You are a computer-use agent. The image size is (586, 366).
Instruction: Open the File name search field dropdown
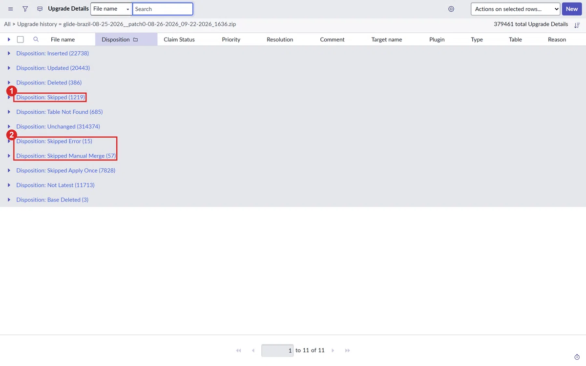tap(111, 9)
